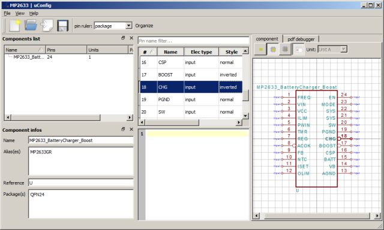Click the AGND pin label in schematic
The height and width of the screenshot is (230, 384).
coord(329,173)
